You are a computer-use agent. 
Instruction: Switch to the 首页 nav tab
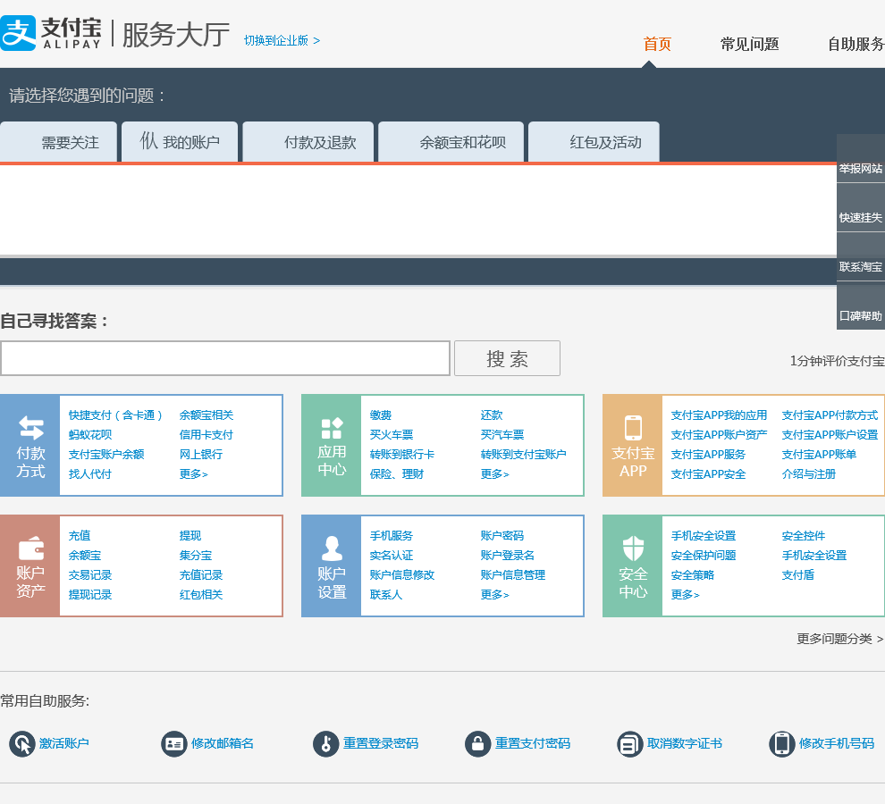click(657, 44)
